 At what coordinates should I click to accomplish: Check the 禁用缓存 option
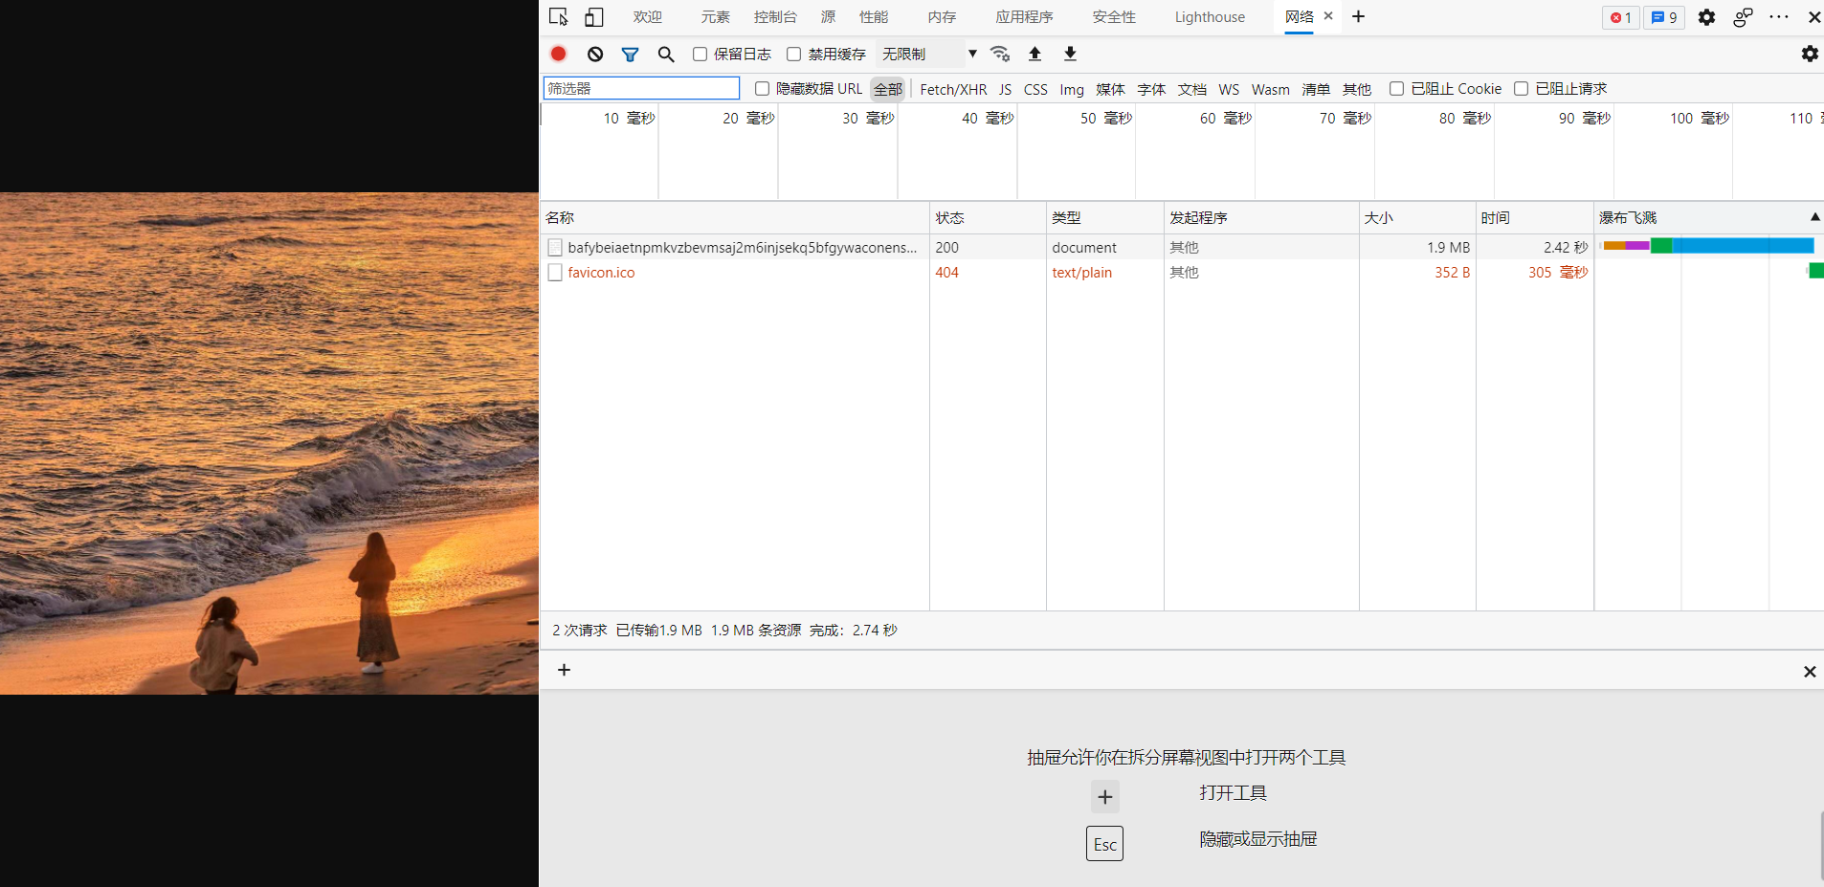click(793, 55)
